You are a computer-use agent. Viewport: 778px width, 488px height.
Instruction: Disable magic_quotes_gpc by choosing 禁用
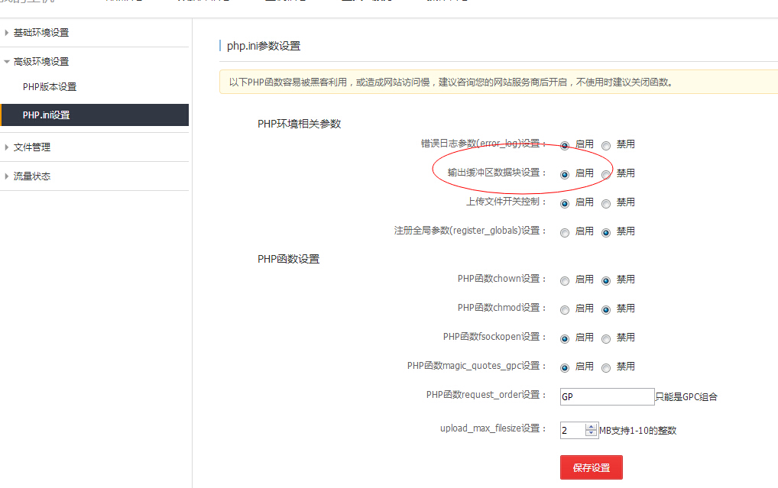click(x=606, y=367)
